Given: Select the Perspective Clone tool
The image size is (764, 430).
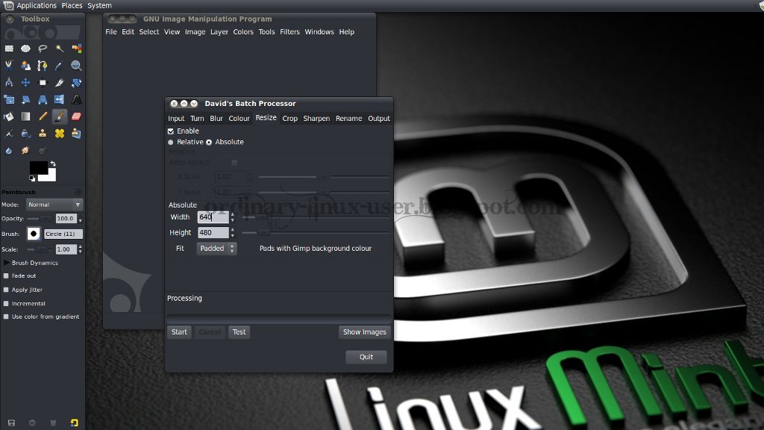Looking at the screenshot, I should point(77,134).
